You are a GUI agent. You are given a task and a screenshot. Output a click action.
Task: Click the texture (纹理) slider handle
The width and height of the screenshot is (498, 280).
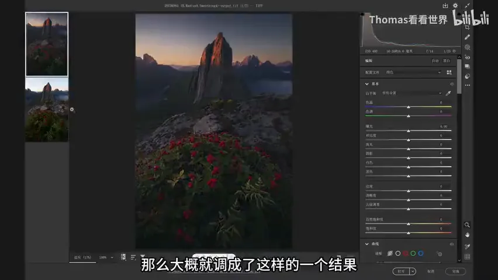pos(409,191)
